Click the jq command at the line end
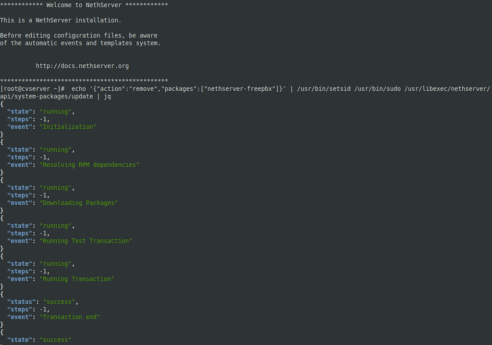Screen dimensions: 492x345 [107, 97]
